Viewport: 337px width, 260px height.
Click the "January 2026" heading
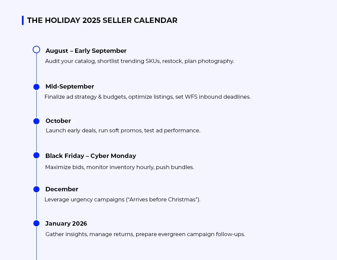click(x=66, y=224)
